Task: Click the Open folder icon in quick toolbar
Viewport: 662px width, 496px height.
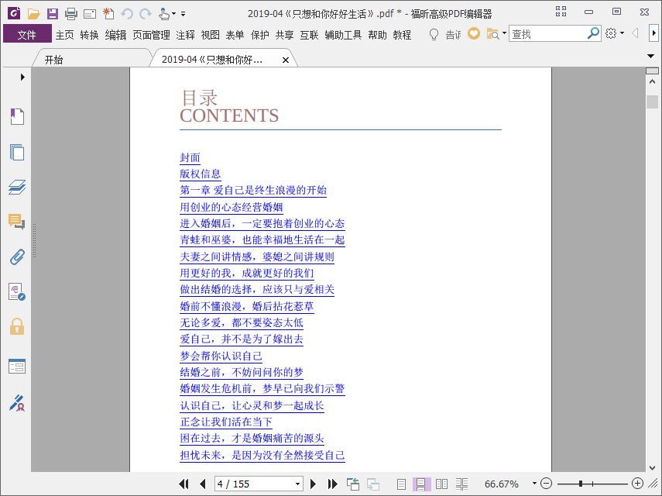Action: [x=34, y=14]
